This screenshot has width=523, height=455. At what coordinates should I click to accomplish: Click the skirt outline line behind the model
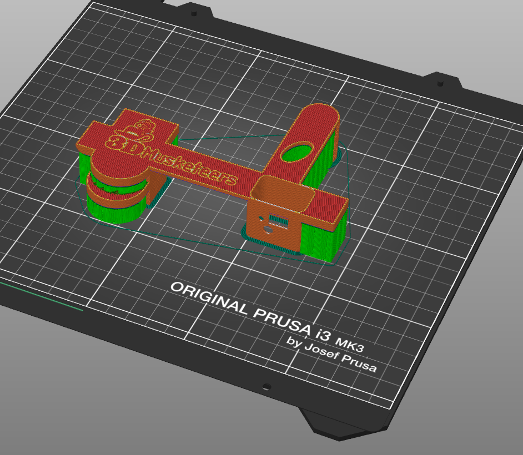[230, 137]
